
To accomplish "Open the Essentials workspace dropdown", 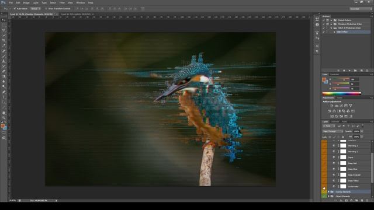I will (361, 9).
